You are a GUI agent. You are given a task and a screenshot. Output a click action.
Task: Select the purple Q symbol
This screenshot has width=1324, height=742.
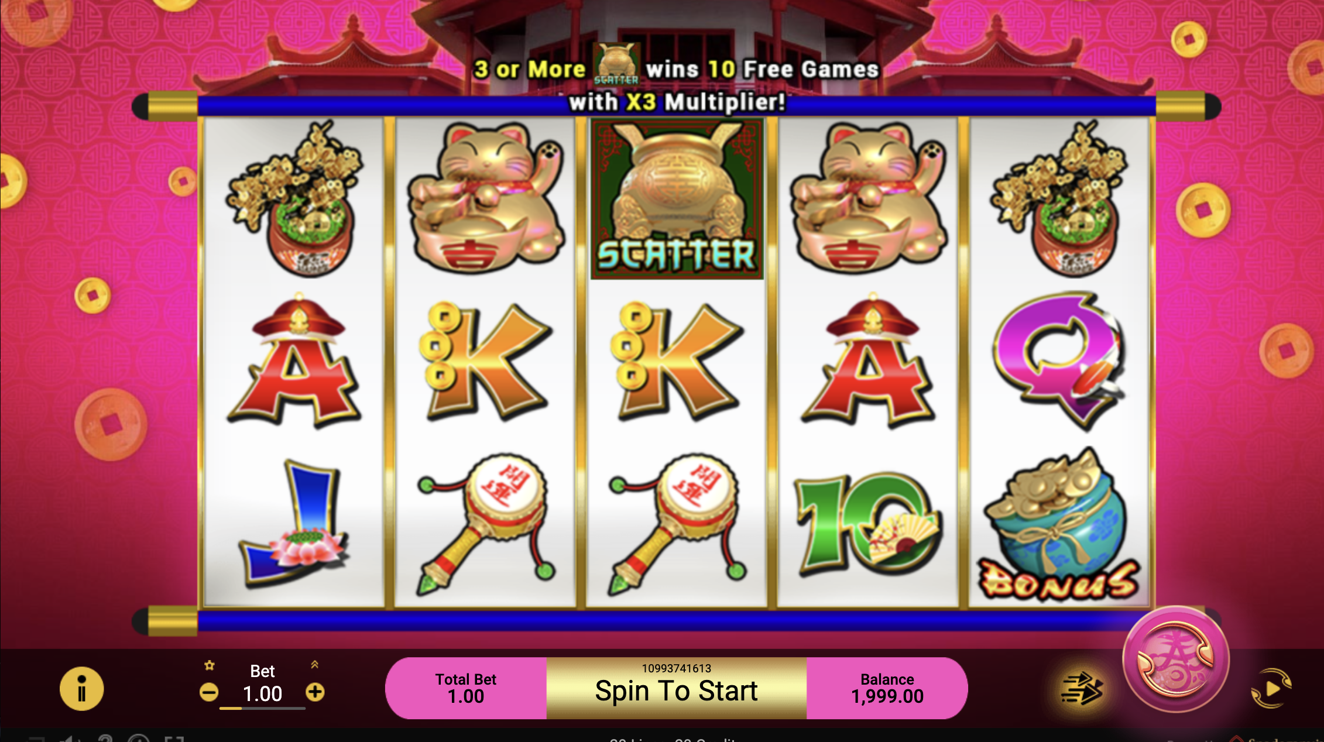coord(1059,360)
